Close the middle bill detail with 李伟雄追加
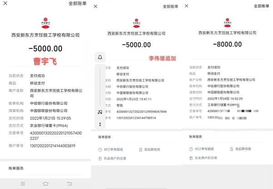Viewport: 273px width, 189px height. point(96,6)
